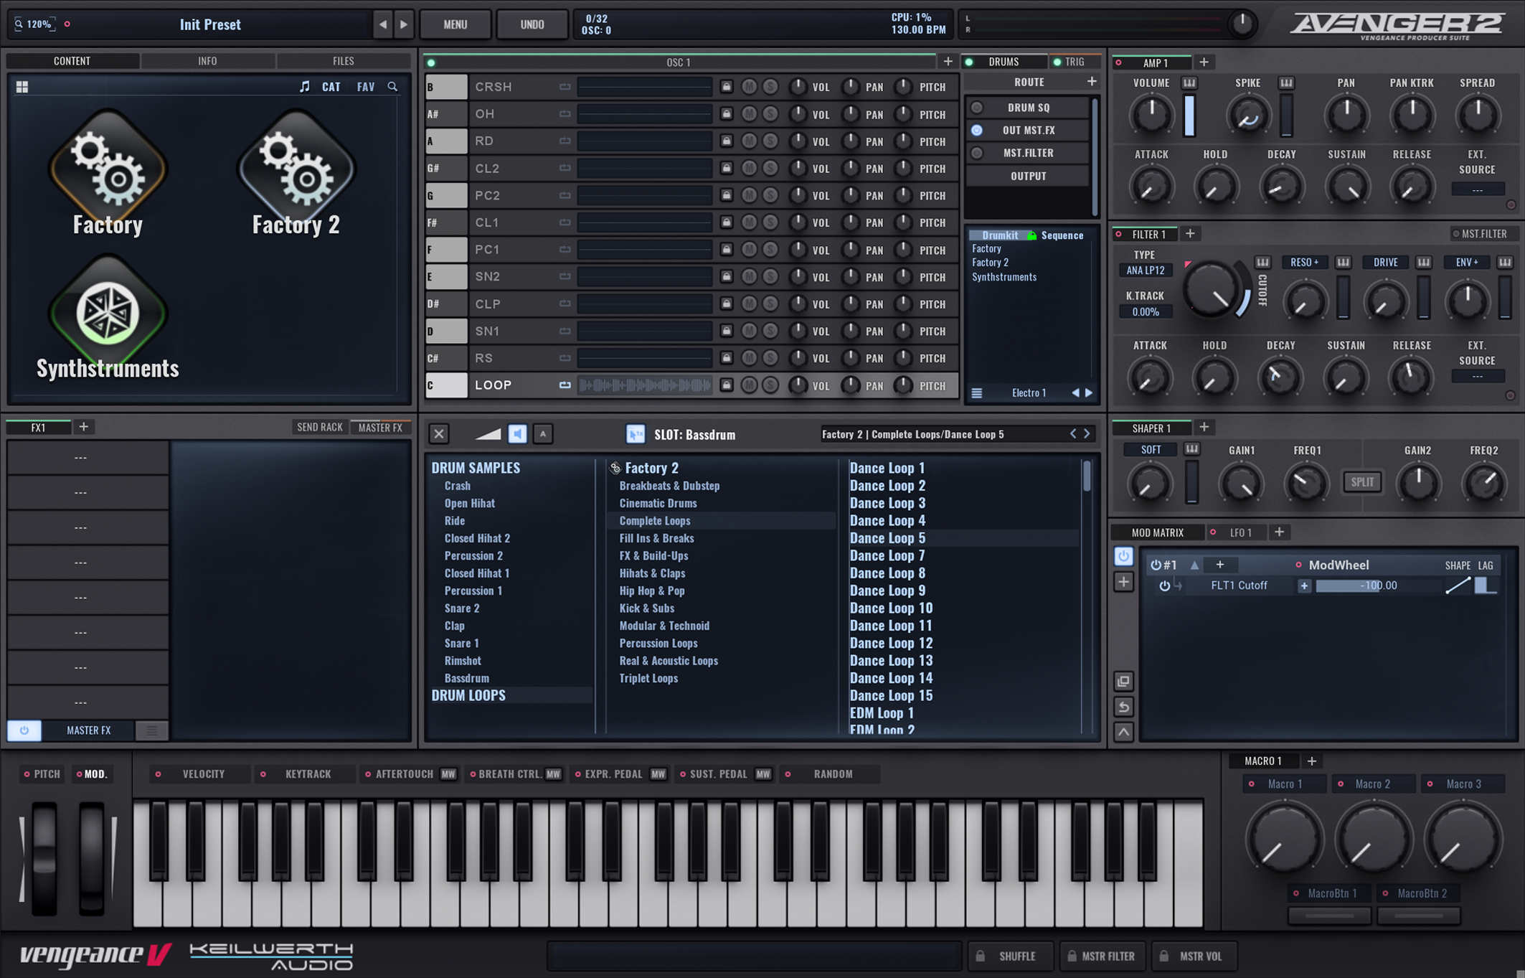Add a mod matrix slot with plus
Screen dimensions: 1525x978
point(1123,582)
